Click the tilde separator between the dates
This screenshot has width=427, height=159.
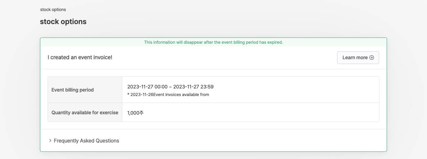click(x=170, y=87)
